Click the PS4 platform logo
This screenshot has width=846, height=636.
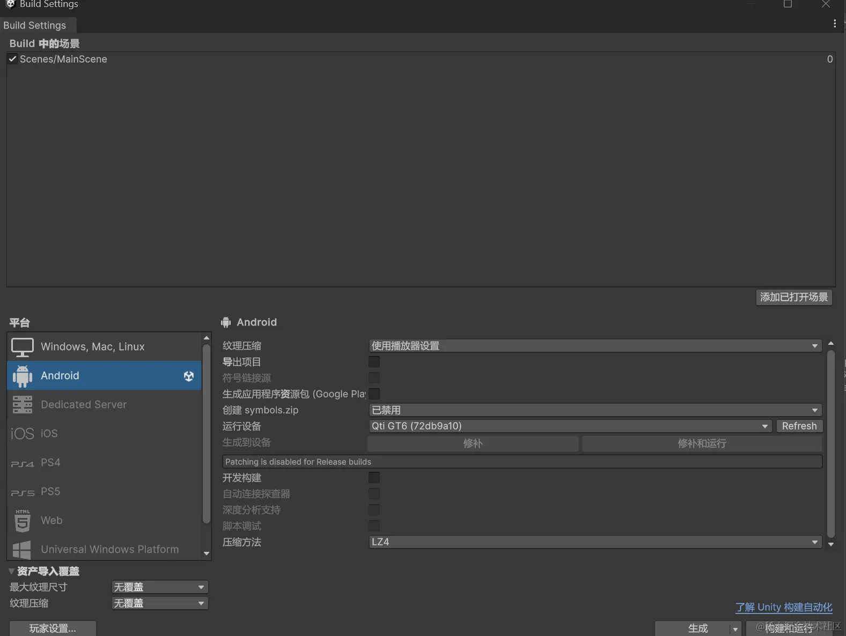point(23,463)
